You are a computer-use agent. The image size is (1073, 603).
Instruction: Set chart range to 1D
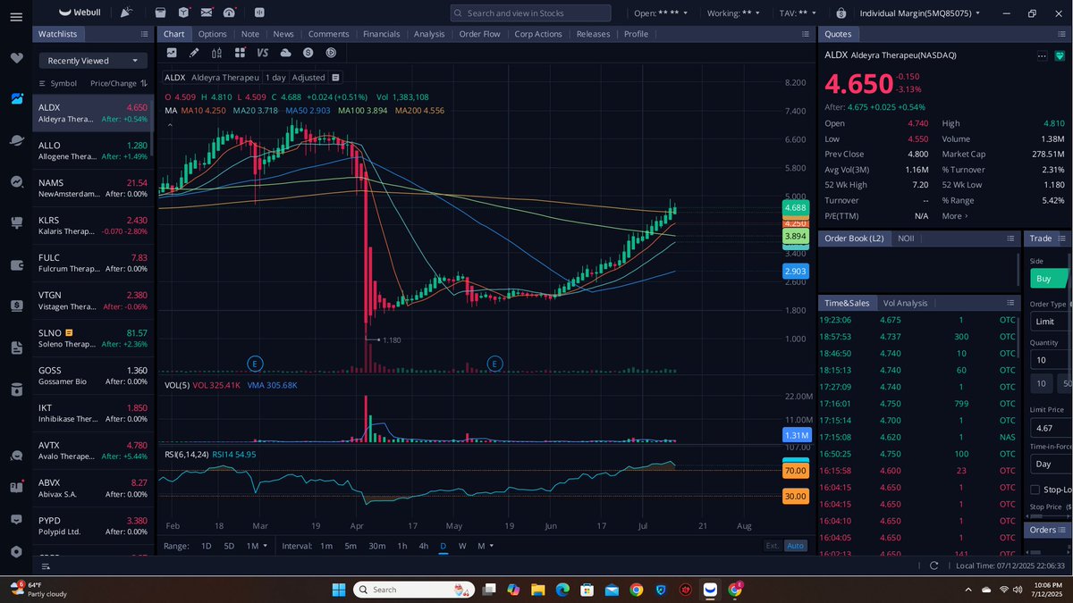click(x=207, y=546)
